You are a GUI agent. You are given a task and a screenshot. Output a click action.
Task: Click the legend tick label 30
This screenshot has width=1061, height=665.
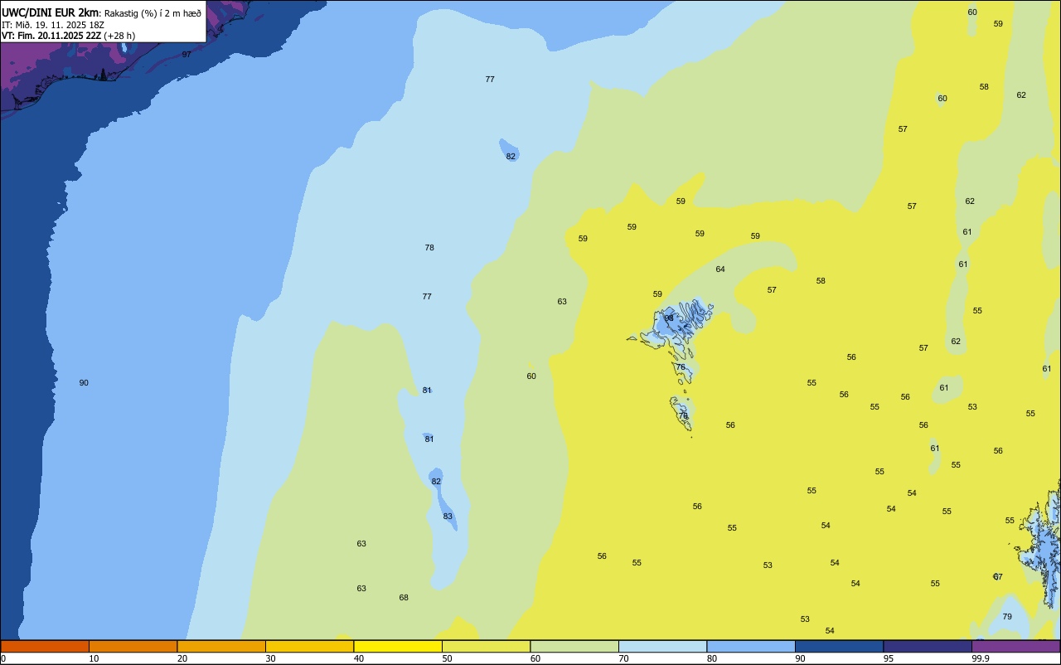click(270, 658)
